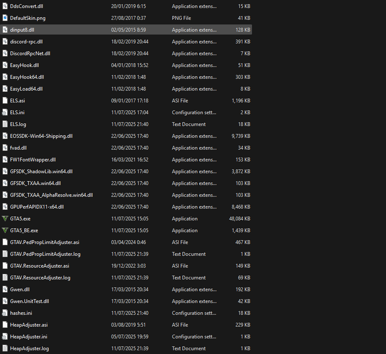Click the ELS.asi file icon
386x354 pixels.
point(5,101)
